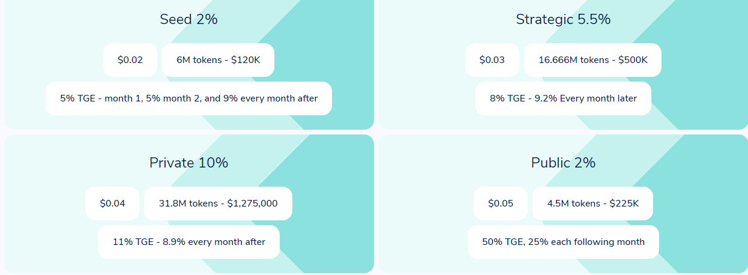The height and width of the screenshot is (275, 748).
Task: Click the Private 10% heading
Action: (x=189, y=163)
